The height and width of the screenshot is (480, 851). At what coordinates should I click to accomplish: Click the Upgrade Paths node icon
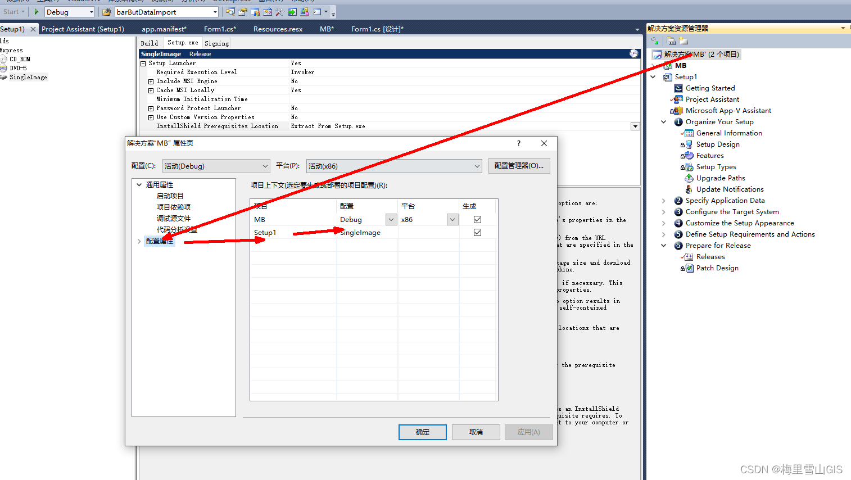coord(689,178)
